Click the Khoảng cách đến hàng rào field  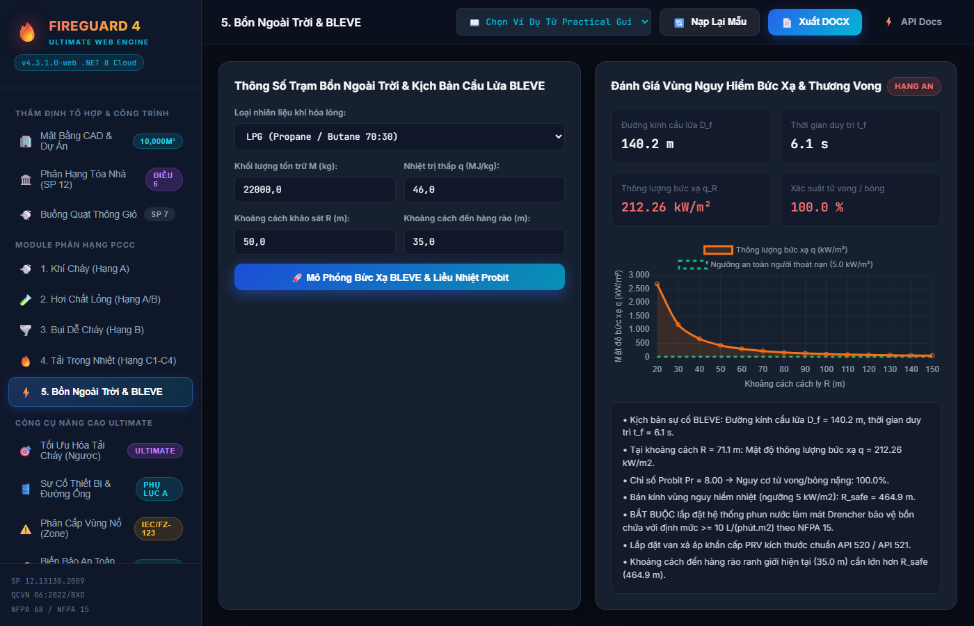click(484, 241)
